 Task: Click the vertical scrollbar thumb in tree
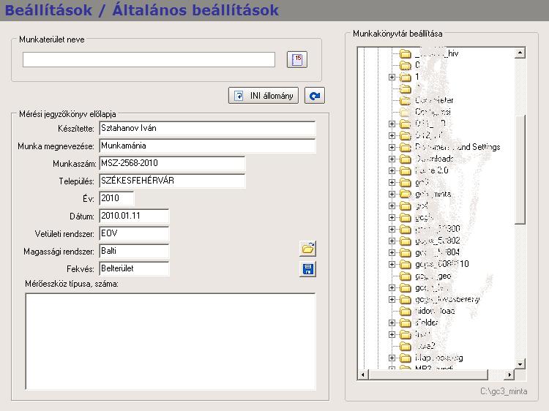pyautogui.click(x=520, y=169)
